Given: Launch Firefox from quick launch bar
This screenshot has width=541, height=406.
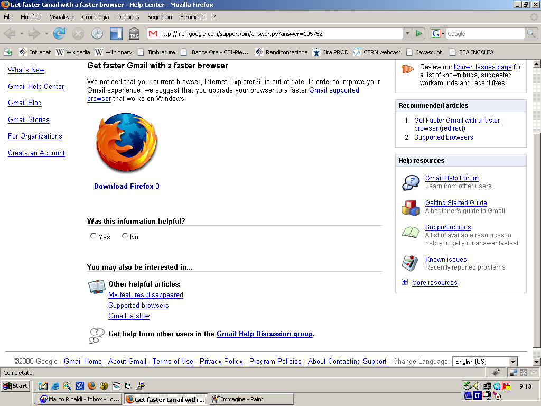Looking at the screenshot, I should coord(92,385).
